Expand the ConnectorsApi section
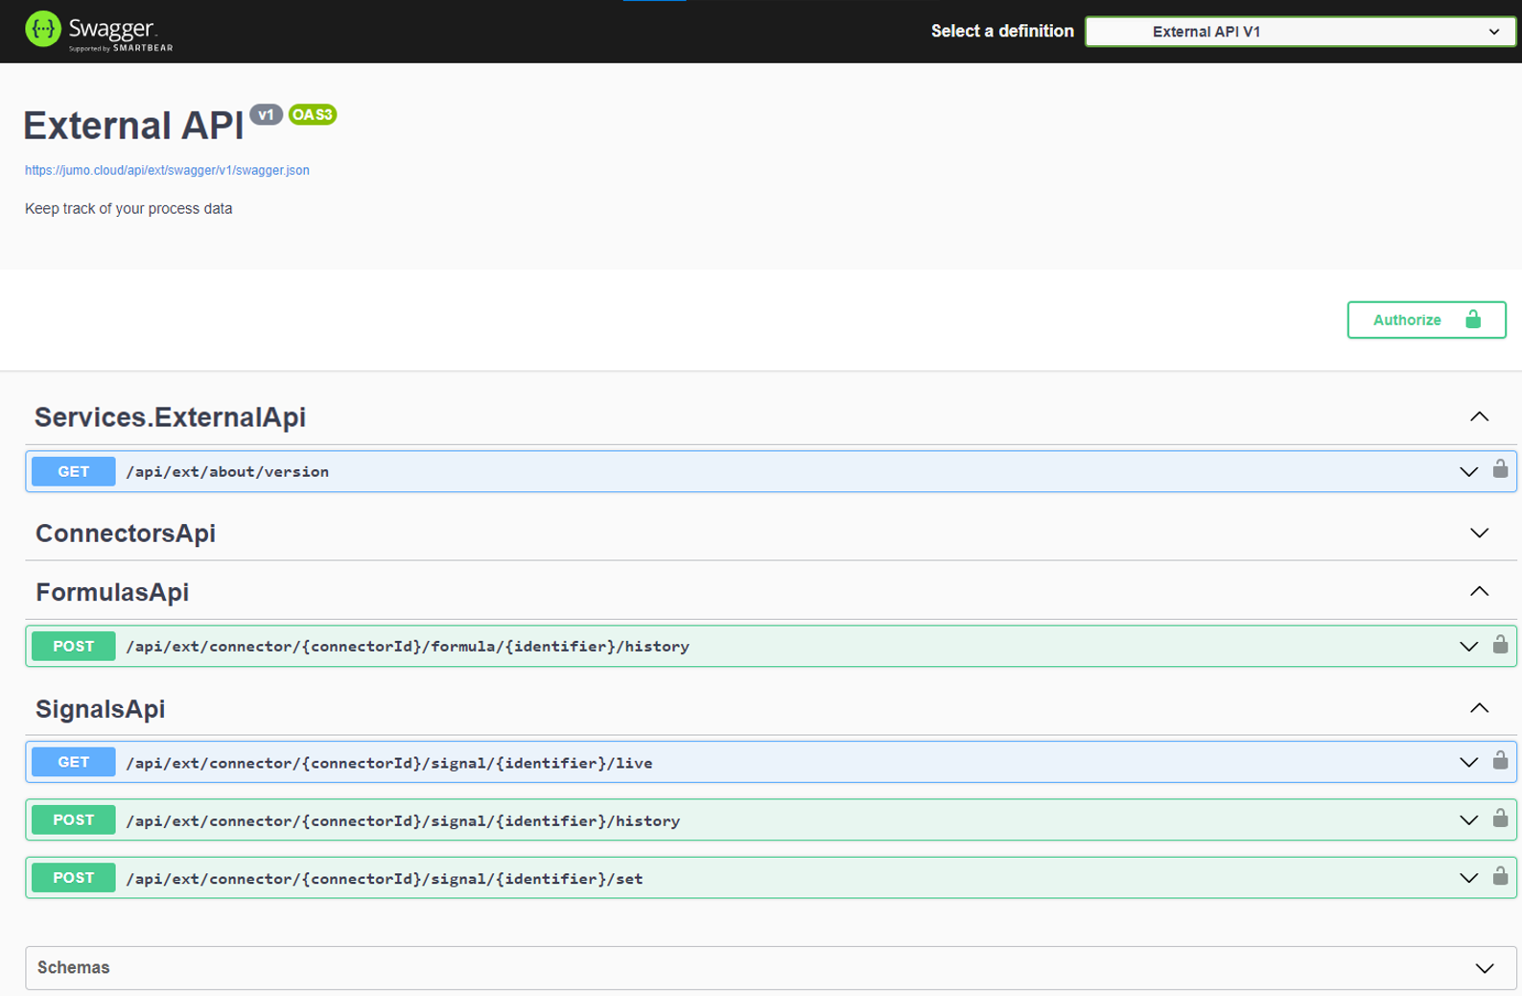1522x996 pixels. 1479,533
